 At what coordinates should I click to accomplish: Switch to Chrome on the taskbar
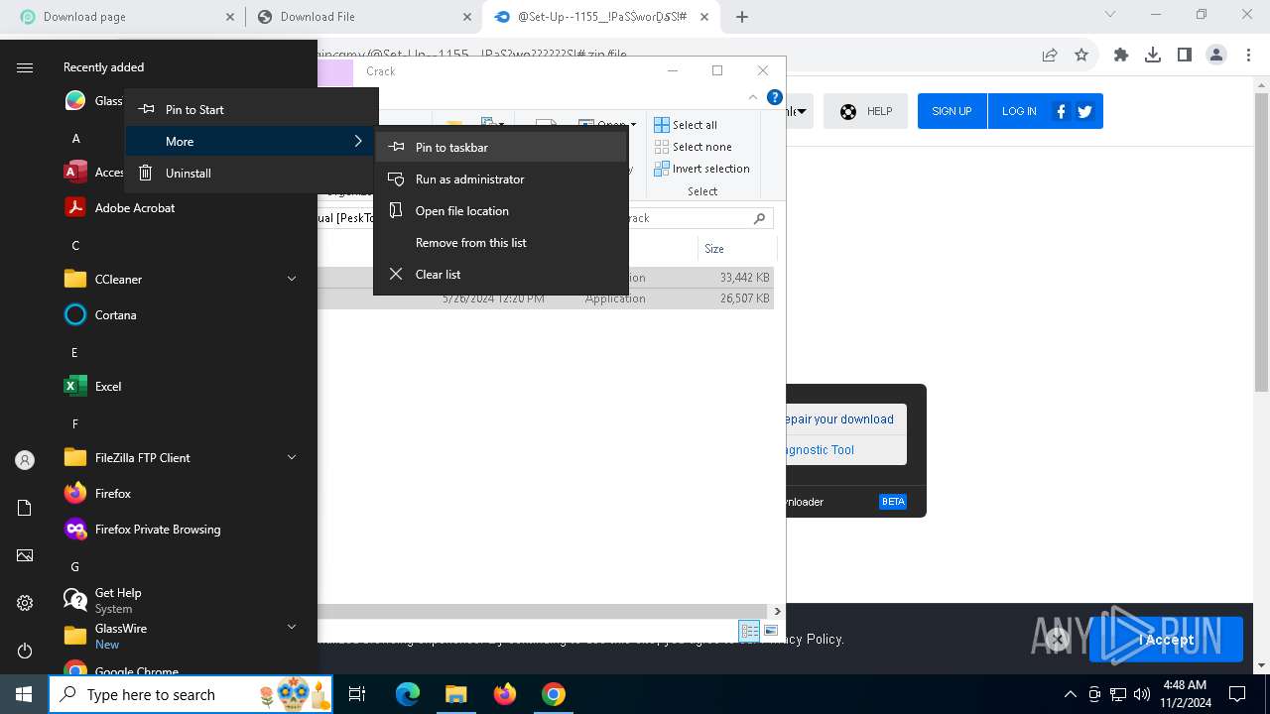pyautogui.click(x=554, y=694)
